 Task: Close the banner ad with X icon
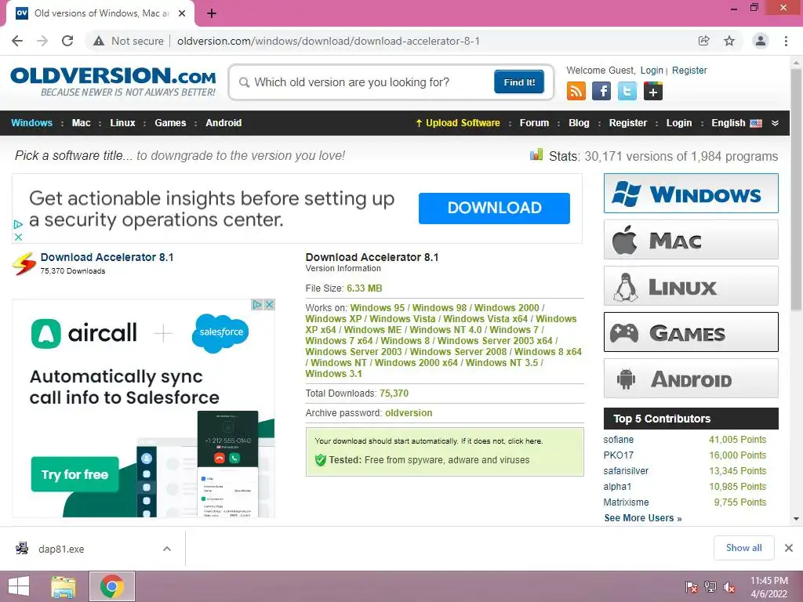point(18,237)
